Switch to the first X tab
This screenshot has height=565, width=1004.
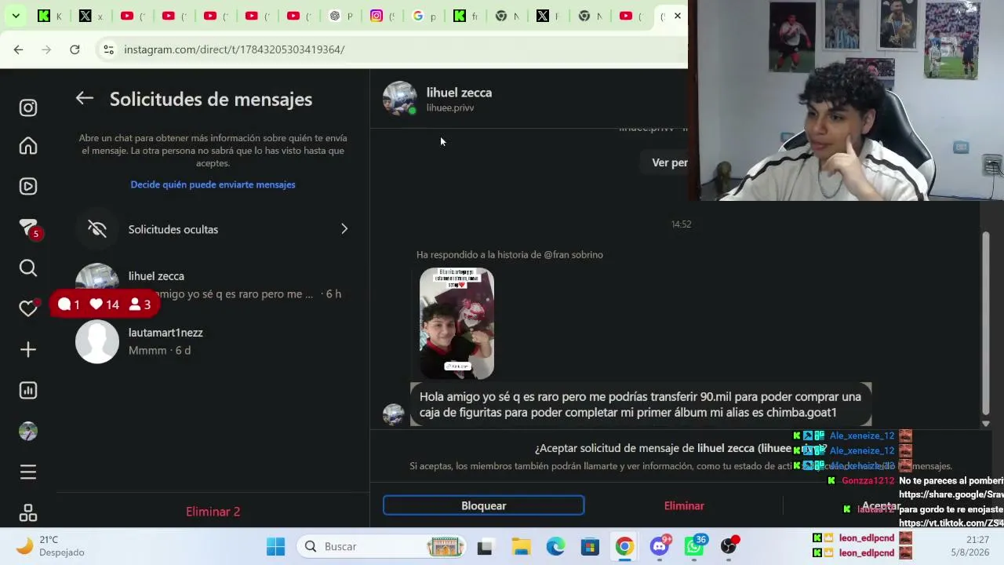point(90,16)
